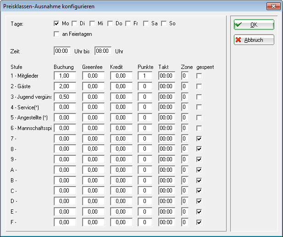This screenshot has width=283, height=237.
Task: Check gesperrt for 1 - Mitglieder
Action: click(x=199, y=76)
